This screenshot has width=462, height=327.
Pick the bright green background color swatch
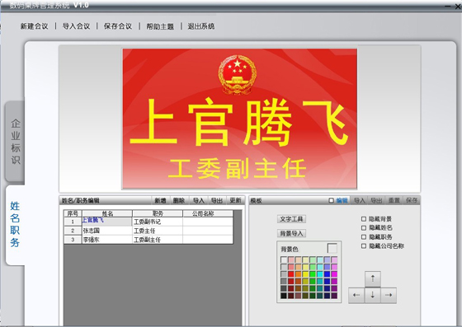313,274
